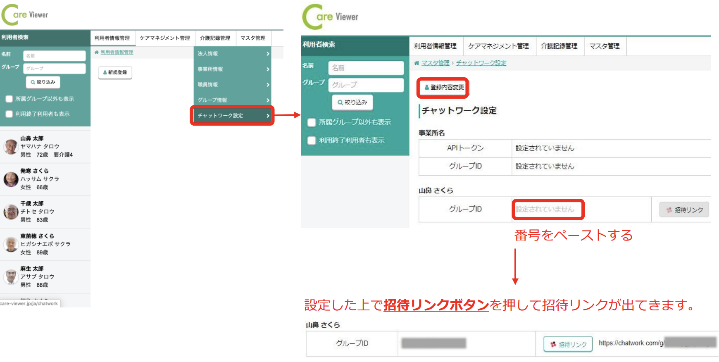Select 東苗穂 さくら's avatar photo

(x=11, y=244)
